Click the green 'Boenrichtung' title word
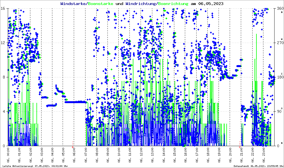Image resolution: width=284 pixels, height=168 pixels. [x=173, y=4]
